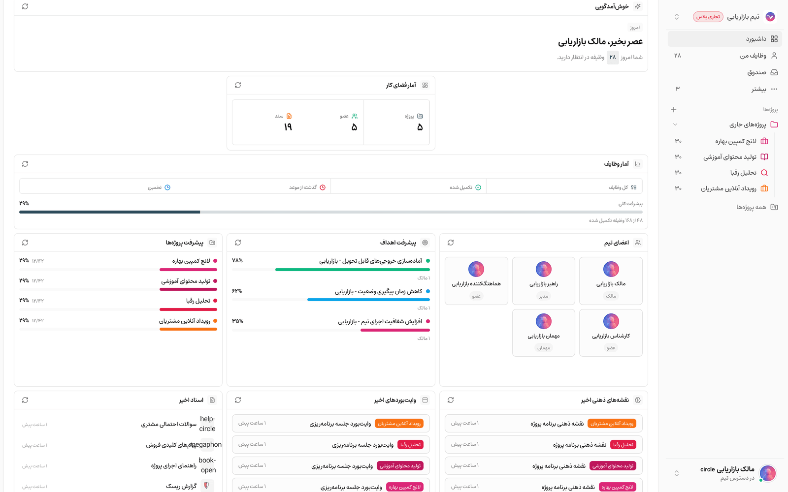Open the user menu chevrons at bottom
The height and width of the screenshot is (492, 788).
coord(677,473)
